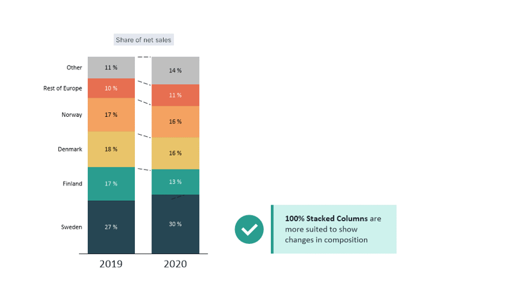Select Norway 17 % segment in 2019

pos(111,115)
